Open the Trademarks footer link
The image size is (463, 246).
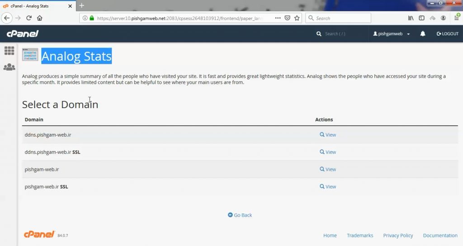360,235
